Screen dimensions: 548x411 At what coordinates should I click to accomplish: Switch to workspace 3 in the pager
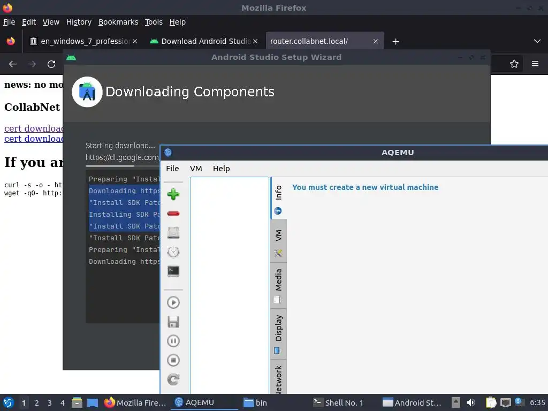[x=50, y=403]
